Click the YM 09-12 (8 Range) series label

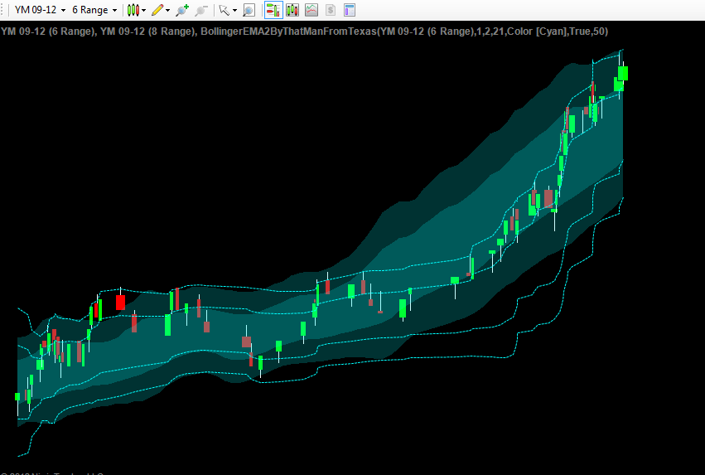click(147, 32)
